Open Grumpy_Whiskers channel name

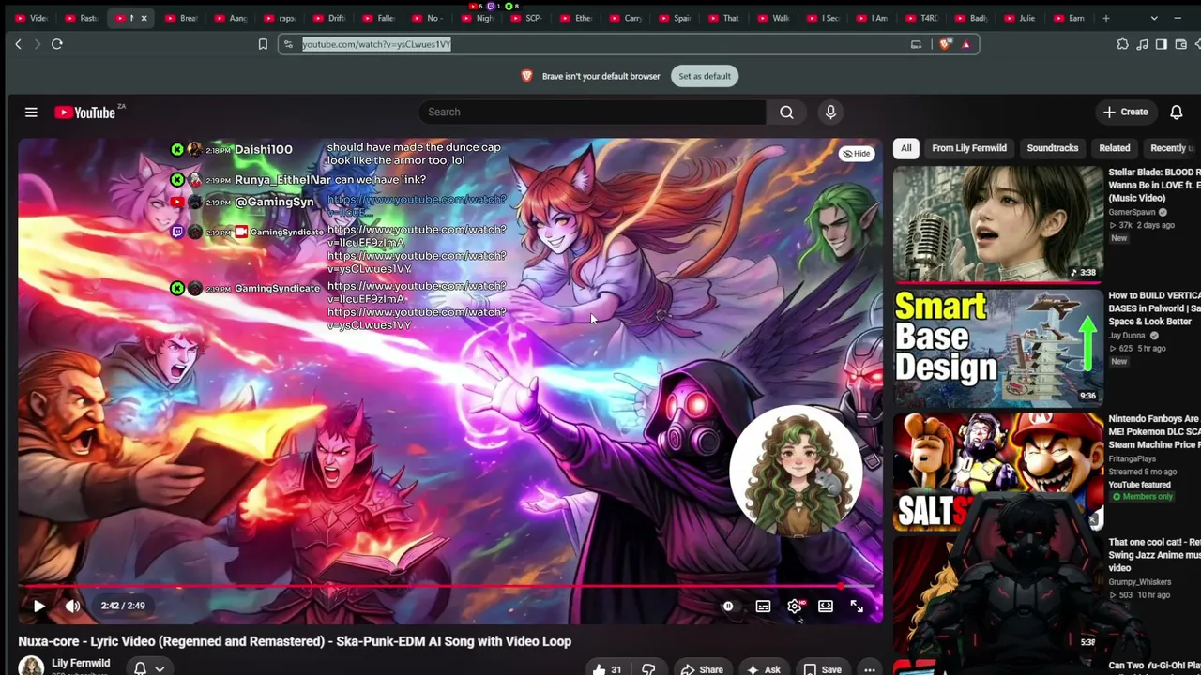point(1140,582)
